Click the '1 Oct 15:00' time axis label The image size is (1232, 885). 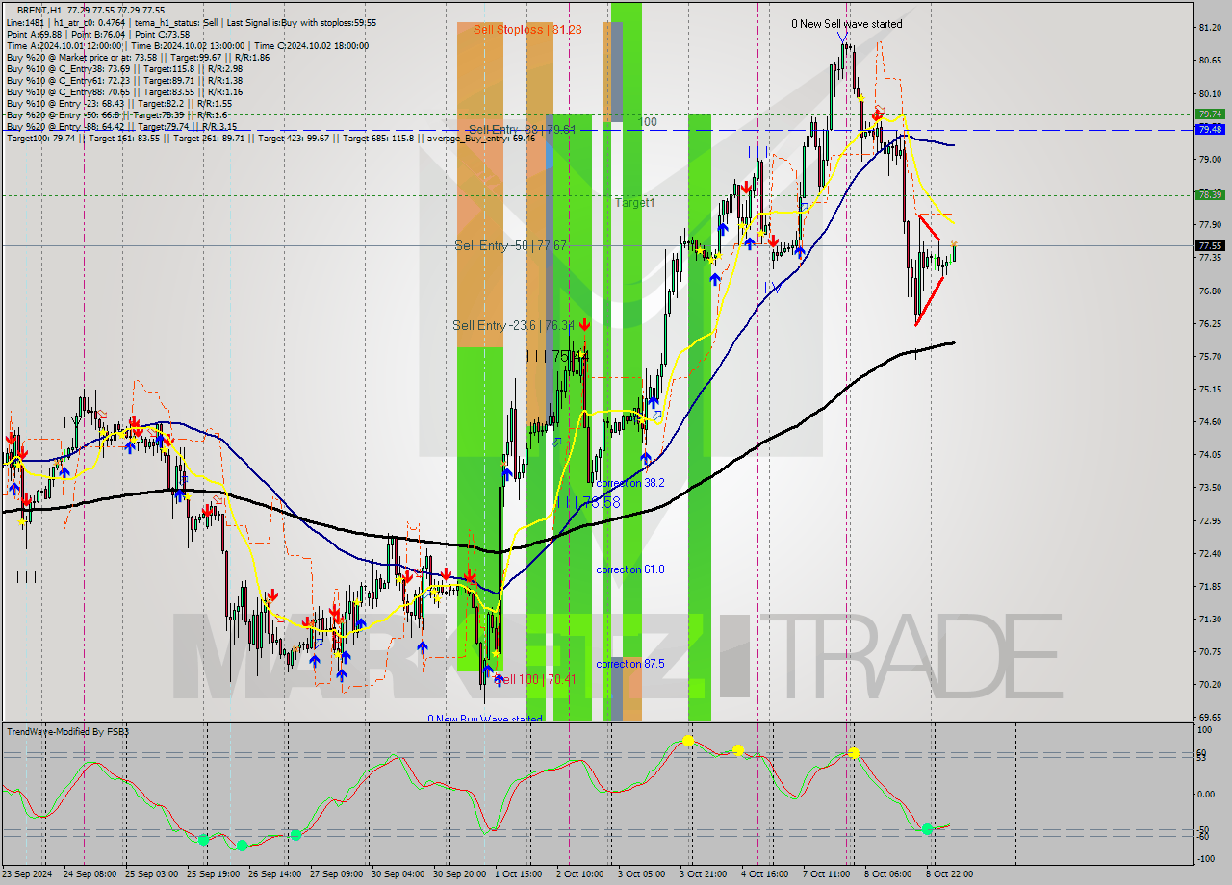tap(517, 874)
